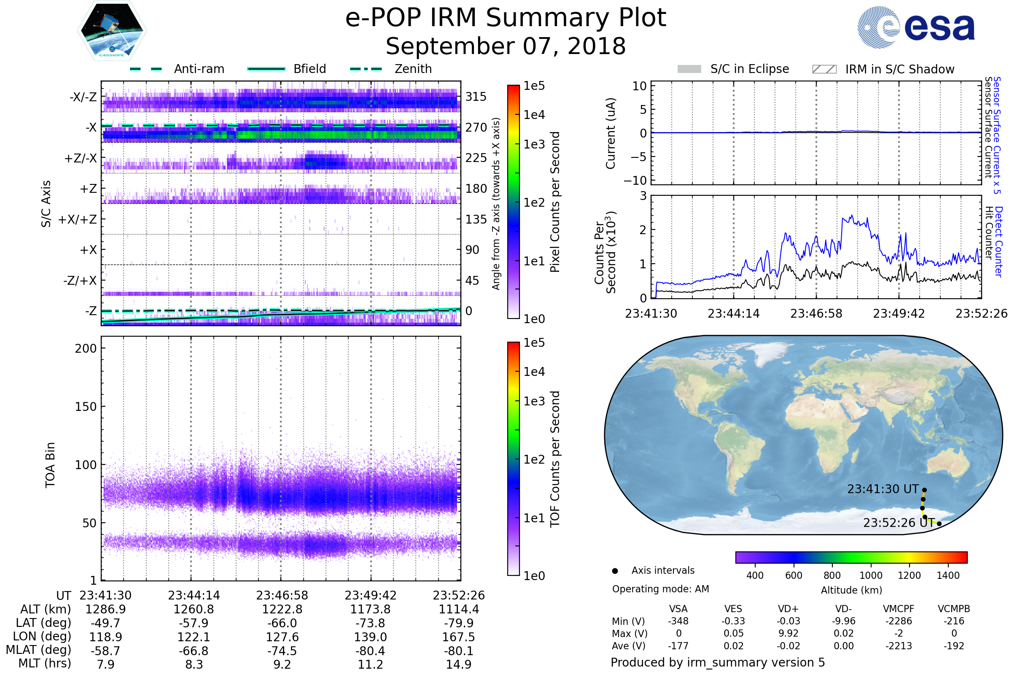Click the Altitude (km) horizontal colorbar
This screenshot has width=1012, height=675.
pos(851,557)
